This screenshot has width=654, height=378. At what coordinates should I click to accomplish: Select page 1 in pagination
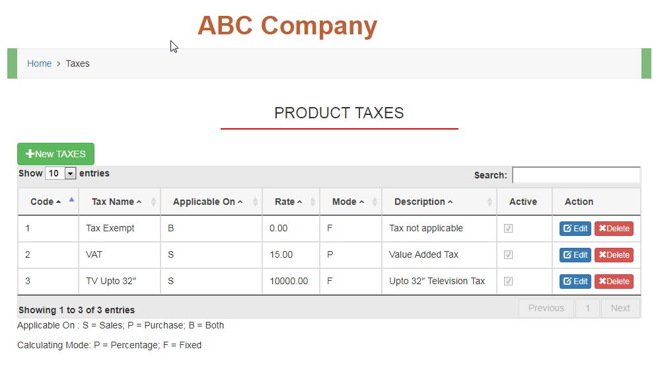coord(587,308)
